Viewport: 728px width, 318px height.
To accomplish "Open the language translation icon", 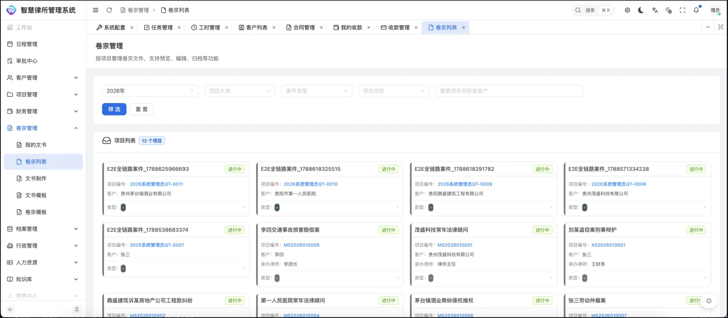I will [655, 10].
